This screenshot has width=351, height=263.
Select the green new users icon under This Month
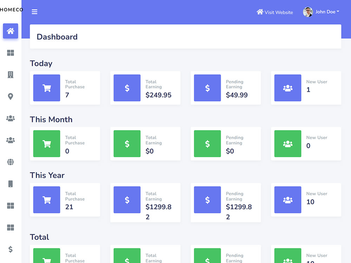[x=287, y=144]
